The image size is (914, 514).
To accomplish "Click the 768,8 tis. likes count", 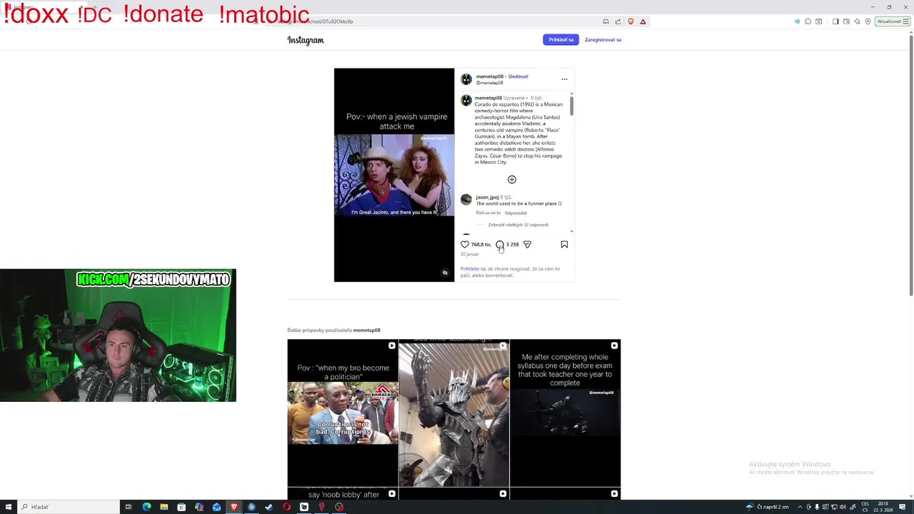I will pos(481,244).
